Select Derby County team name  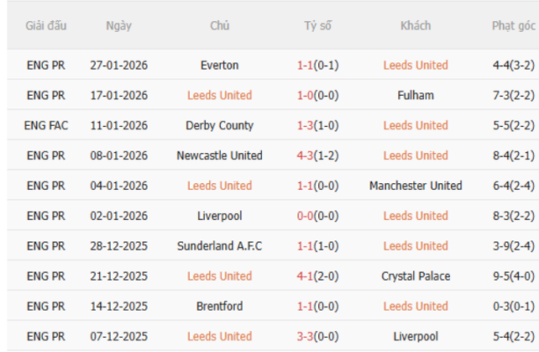click(219, 125)
